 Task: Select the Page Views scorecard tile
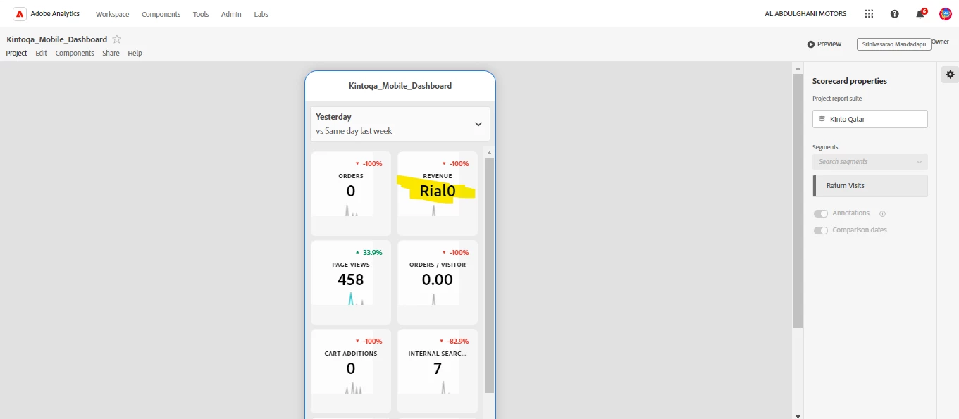(351, 282)
